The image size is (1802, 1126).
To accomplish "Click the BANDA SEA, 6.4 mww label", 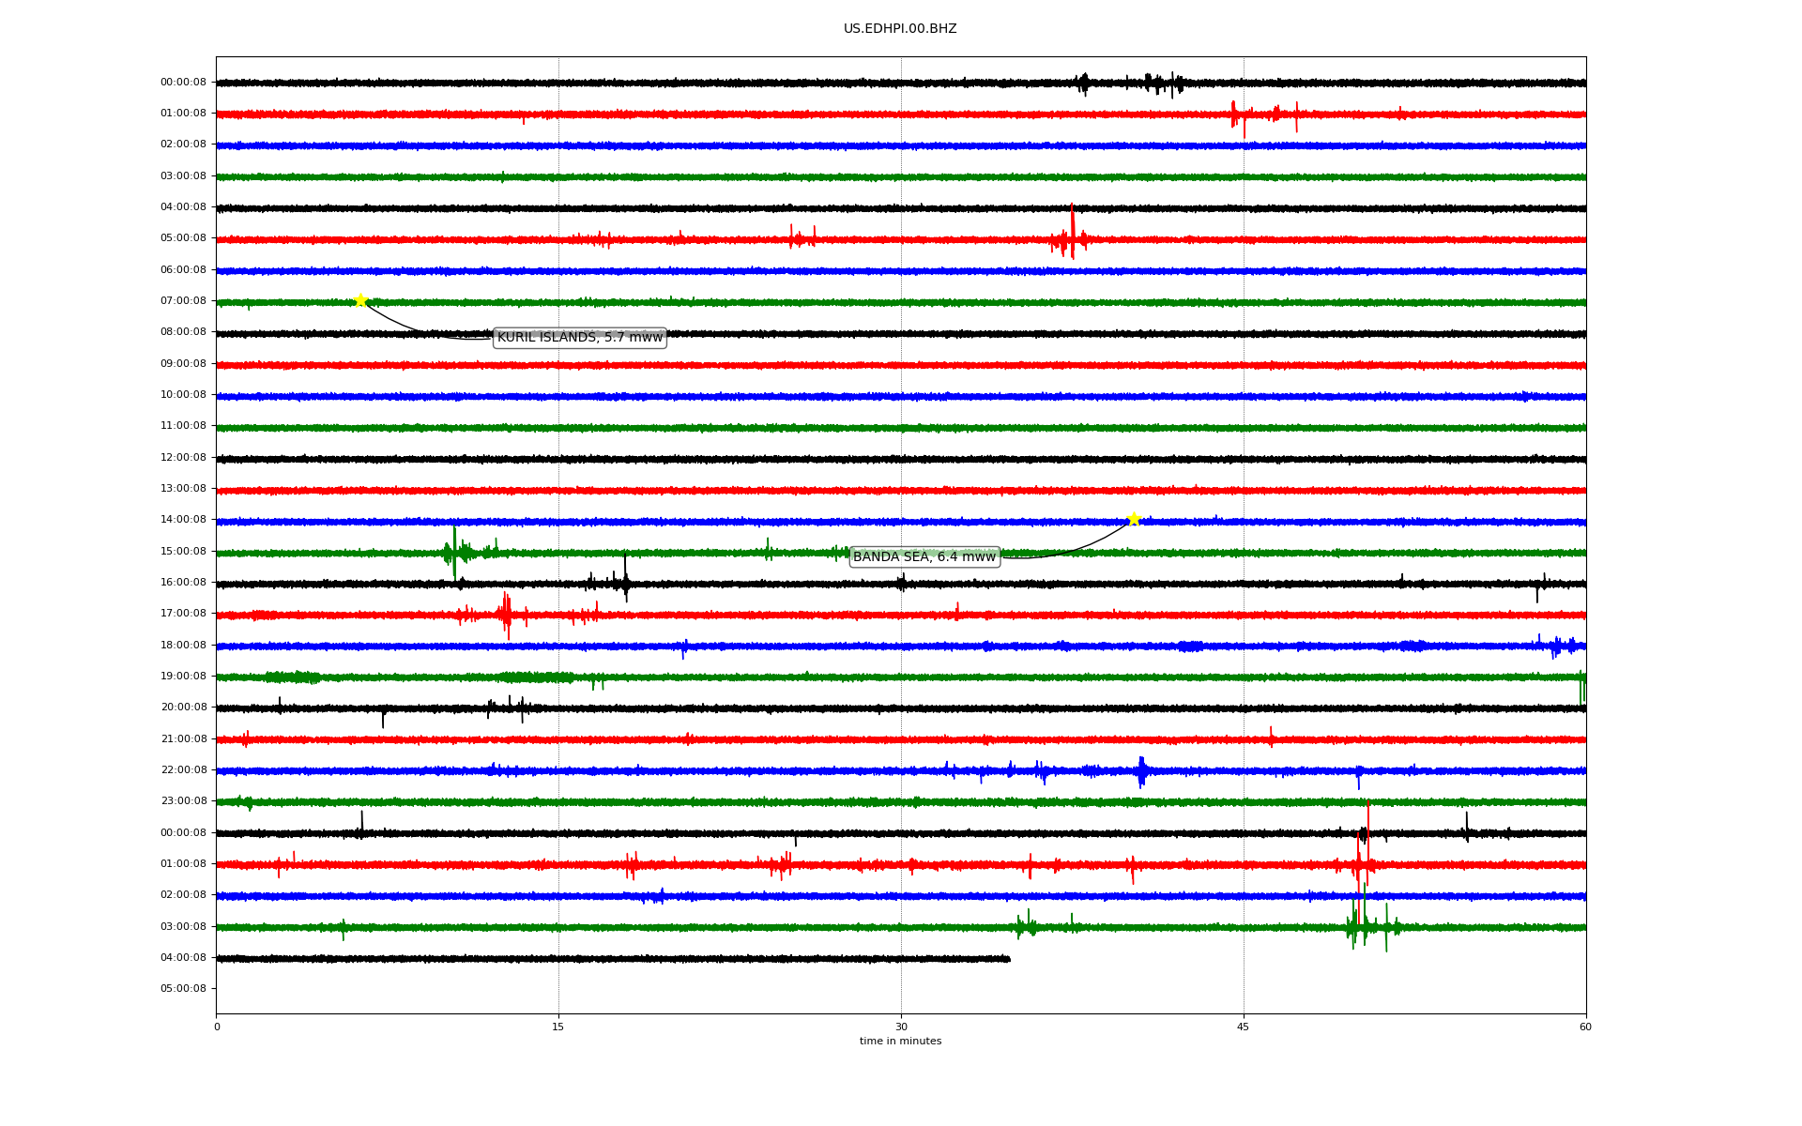I will [924, 557].
